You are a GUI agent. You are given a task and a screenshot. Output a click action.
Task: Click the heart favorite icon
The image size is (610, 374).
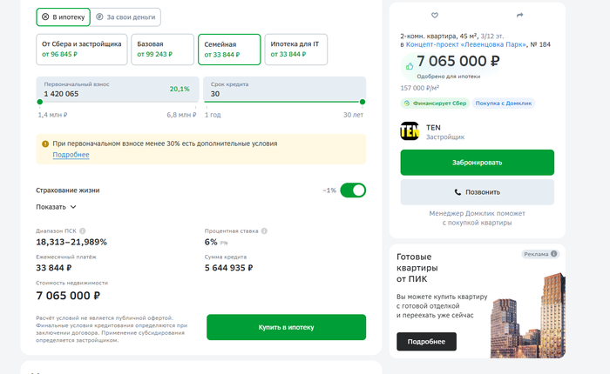point(435,16)
